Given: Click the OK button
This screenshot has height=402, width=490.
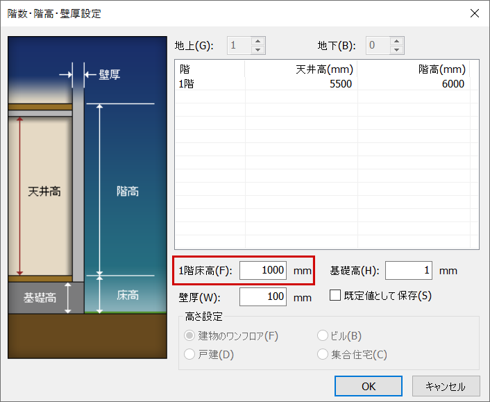Looking at the screenshot, I should point(368,386).
